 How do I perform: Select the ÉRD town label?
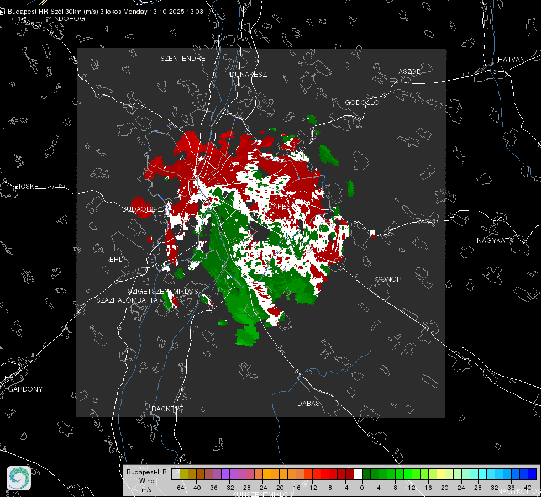coord(116,260)
